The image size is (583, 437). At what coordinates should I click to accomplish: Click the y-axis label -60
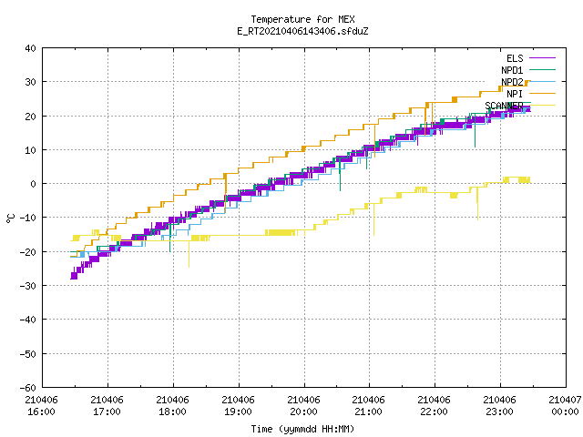pos(28,388)
